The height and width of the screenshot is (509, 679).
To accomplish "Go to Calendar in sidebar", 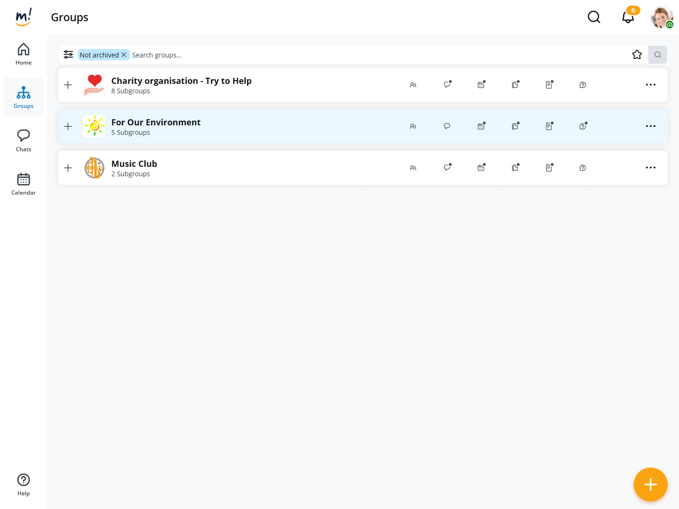I will pos(24,183).
